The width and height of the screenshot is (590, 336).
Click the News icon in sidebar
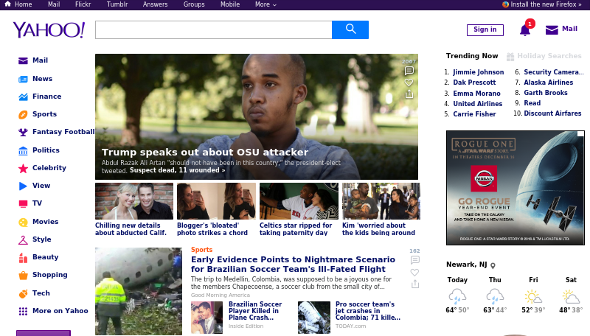pyautogui.click(x=23, y=79)
